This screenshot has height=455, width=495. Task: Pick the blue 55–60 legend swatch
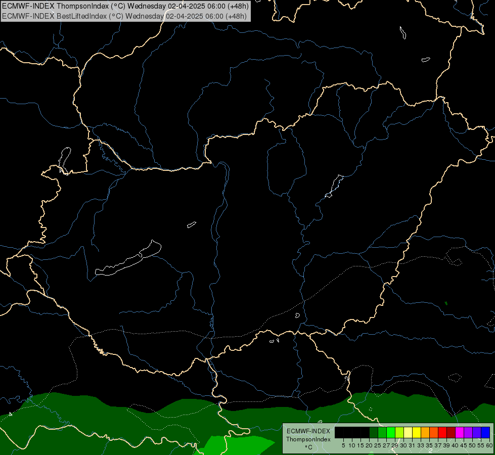(x=485, y=433)
